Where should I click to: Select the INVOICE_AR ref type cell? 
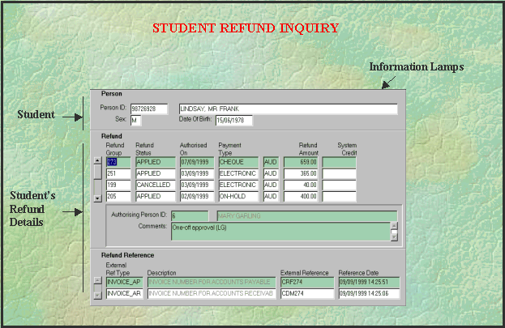pyautogui.click(x=125, y=294)
